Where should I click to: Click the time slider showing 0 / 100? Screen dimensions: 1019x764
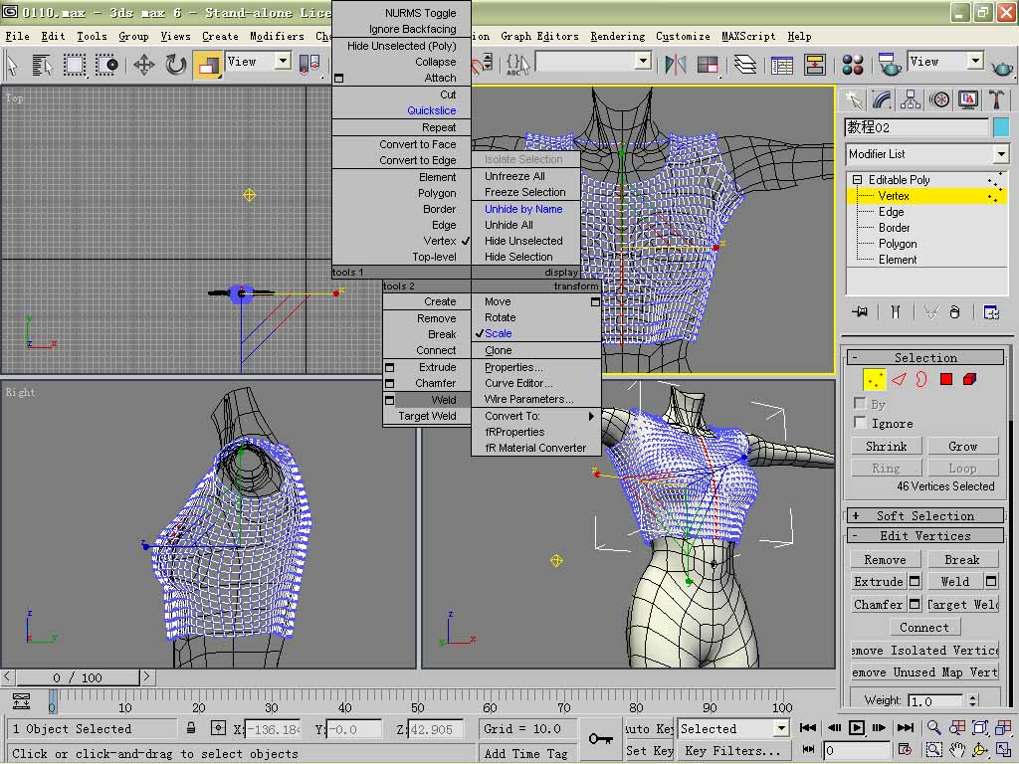tap(78, 677)
